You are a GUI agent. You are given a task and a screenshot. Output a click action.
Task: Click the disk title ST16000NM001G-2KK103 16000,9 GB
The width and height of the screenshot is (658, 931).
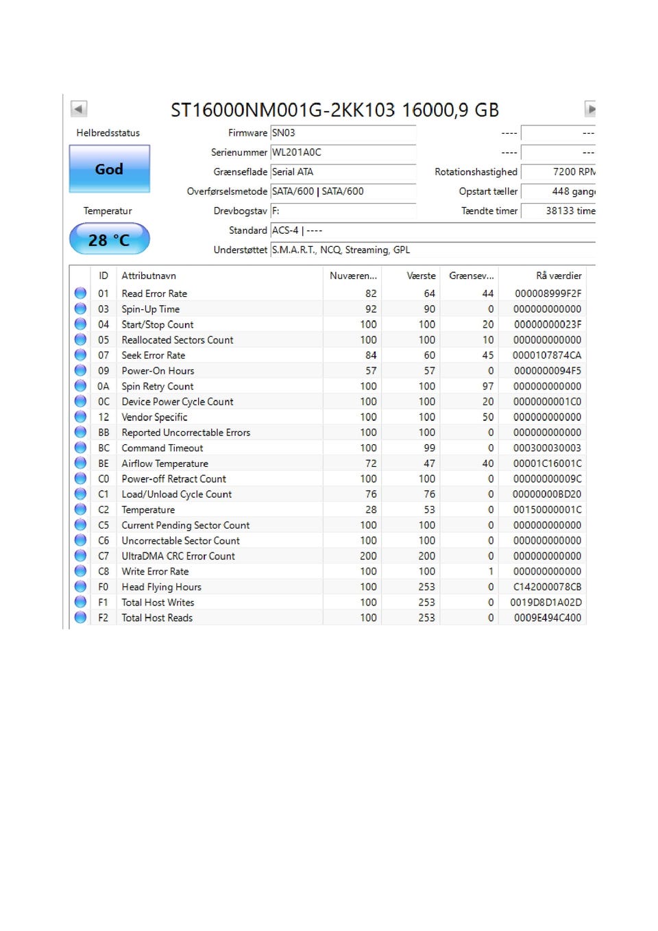(334, 110)
